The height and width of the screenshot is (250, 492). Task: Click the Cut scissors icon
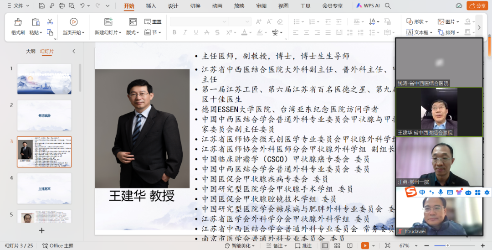point(50,21)
